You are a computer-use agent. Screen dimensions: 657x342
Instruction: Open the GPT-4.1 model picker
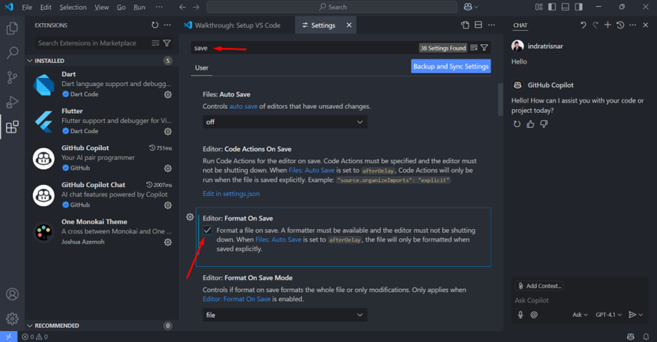(x=608, y=315)
